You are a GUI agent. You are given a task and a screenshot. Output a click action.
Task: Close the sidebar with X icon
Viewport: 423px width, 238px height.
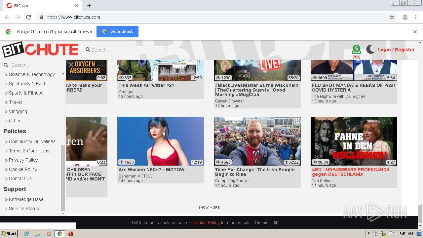71,65
